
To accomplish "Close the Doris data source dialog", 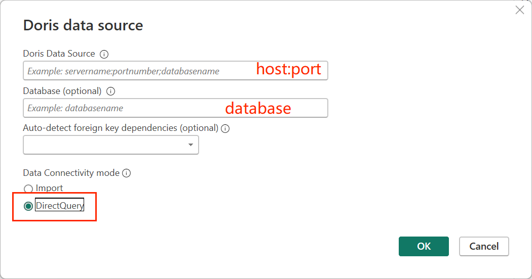I will pos(519,10).
